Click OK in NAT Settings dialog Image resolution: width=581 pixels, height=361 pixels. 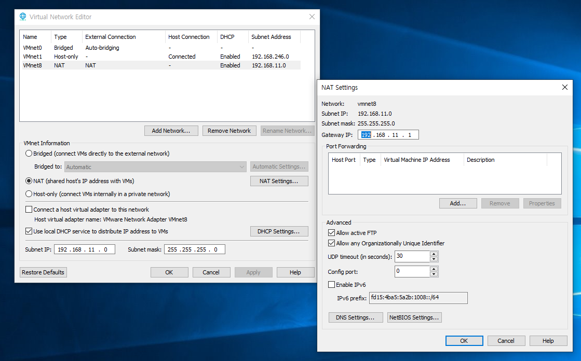point(464,341)
